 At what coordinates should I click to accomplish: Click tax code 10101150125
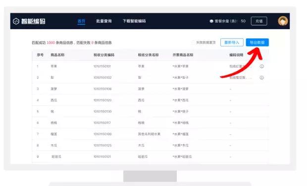(x=102, y=146)
